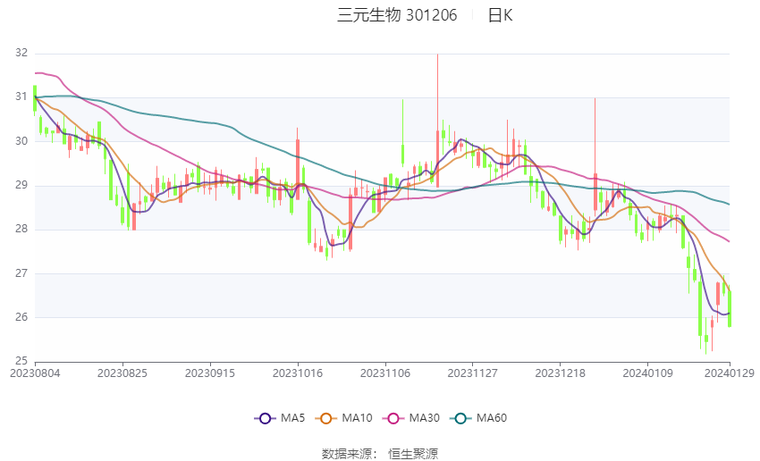Select the 20231218 date axis label
Screen dimensions: 760x461
(x=561, y=373)
